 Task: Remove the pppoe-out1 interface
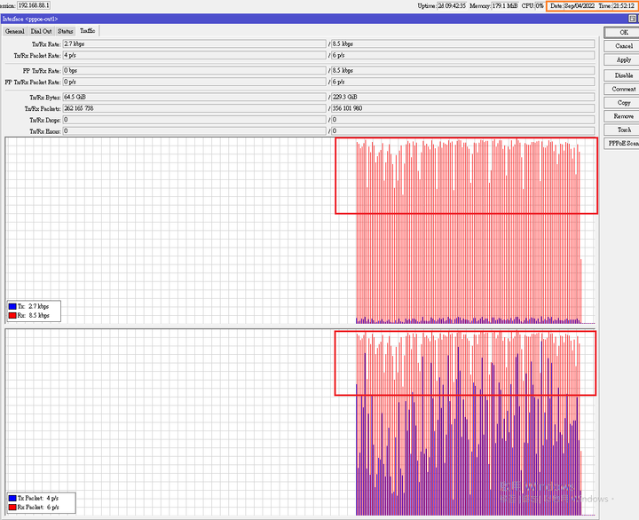tap(624, 116)
